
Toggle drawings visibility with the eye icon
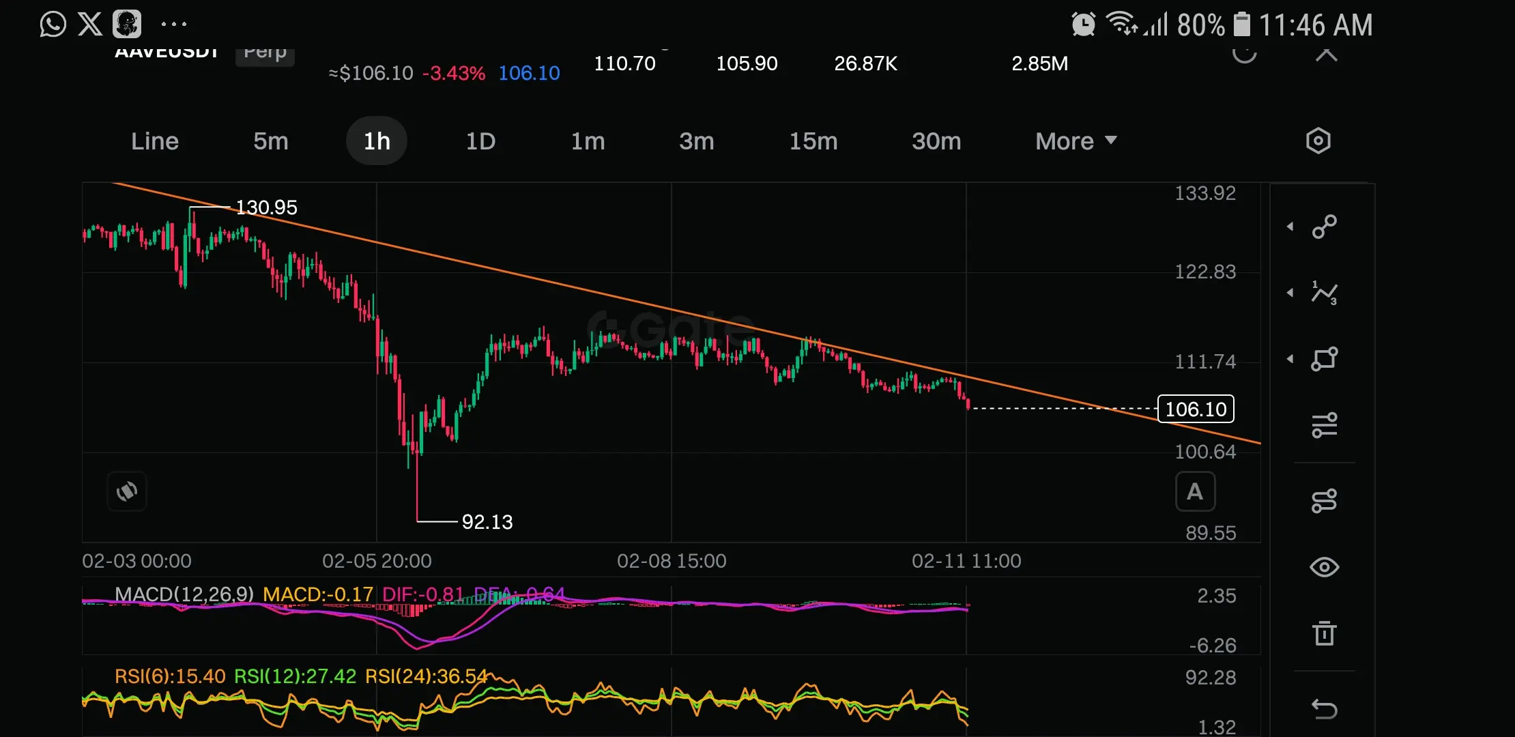(x=1324, y=567)
